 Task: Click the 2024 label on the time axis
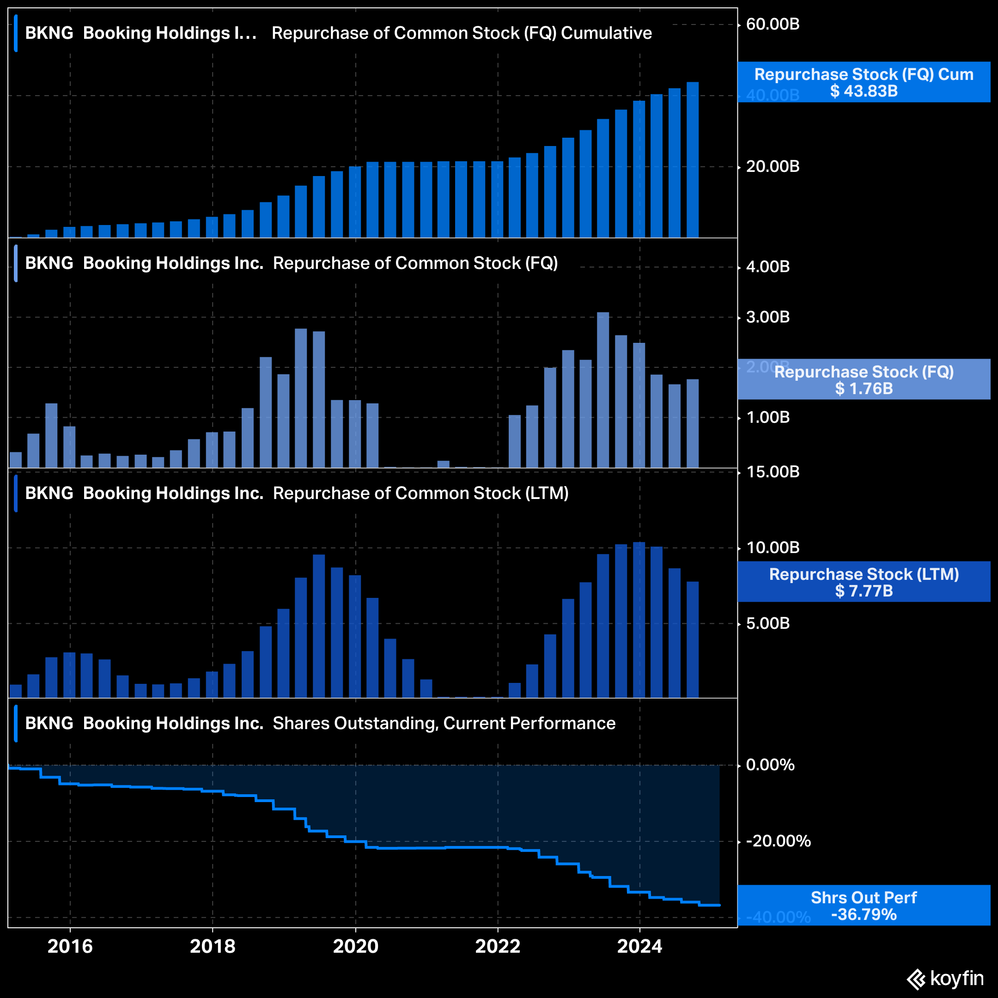[639, 946]
